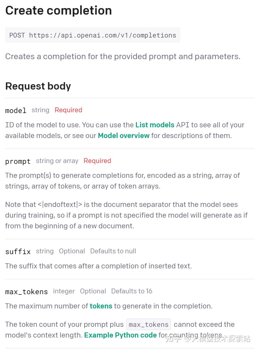Click the Required label beside model
This screenshot has width=257, height=349.
coord(68,110)
